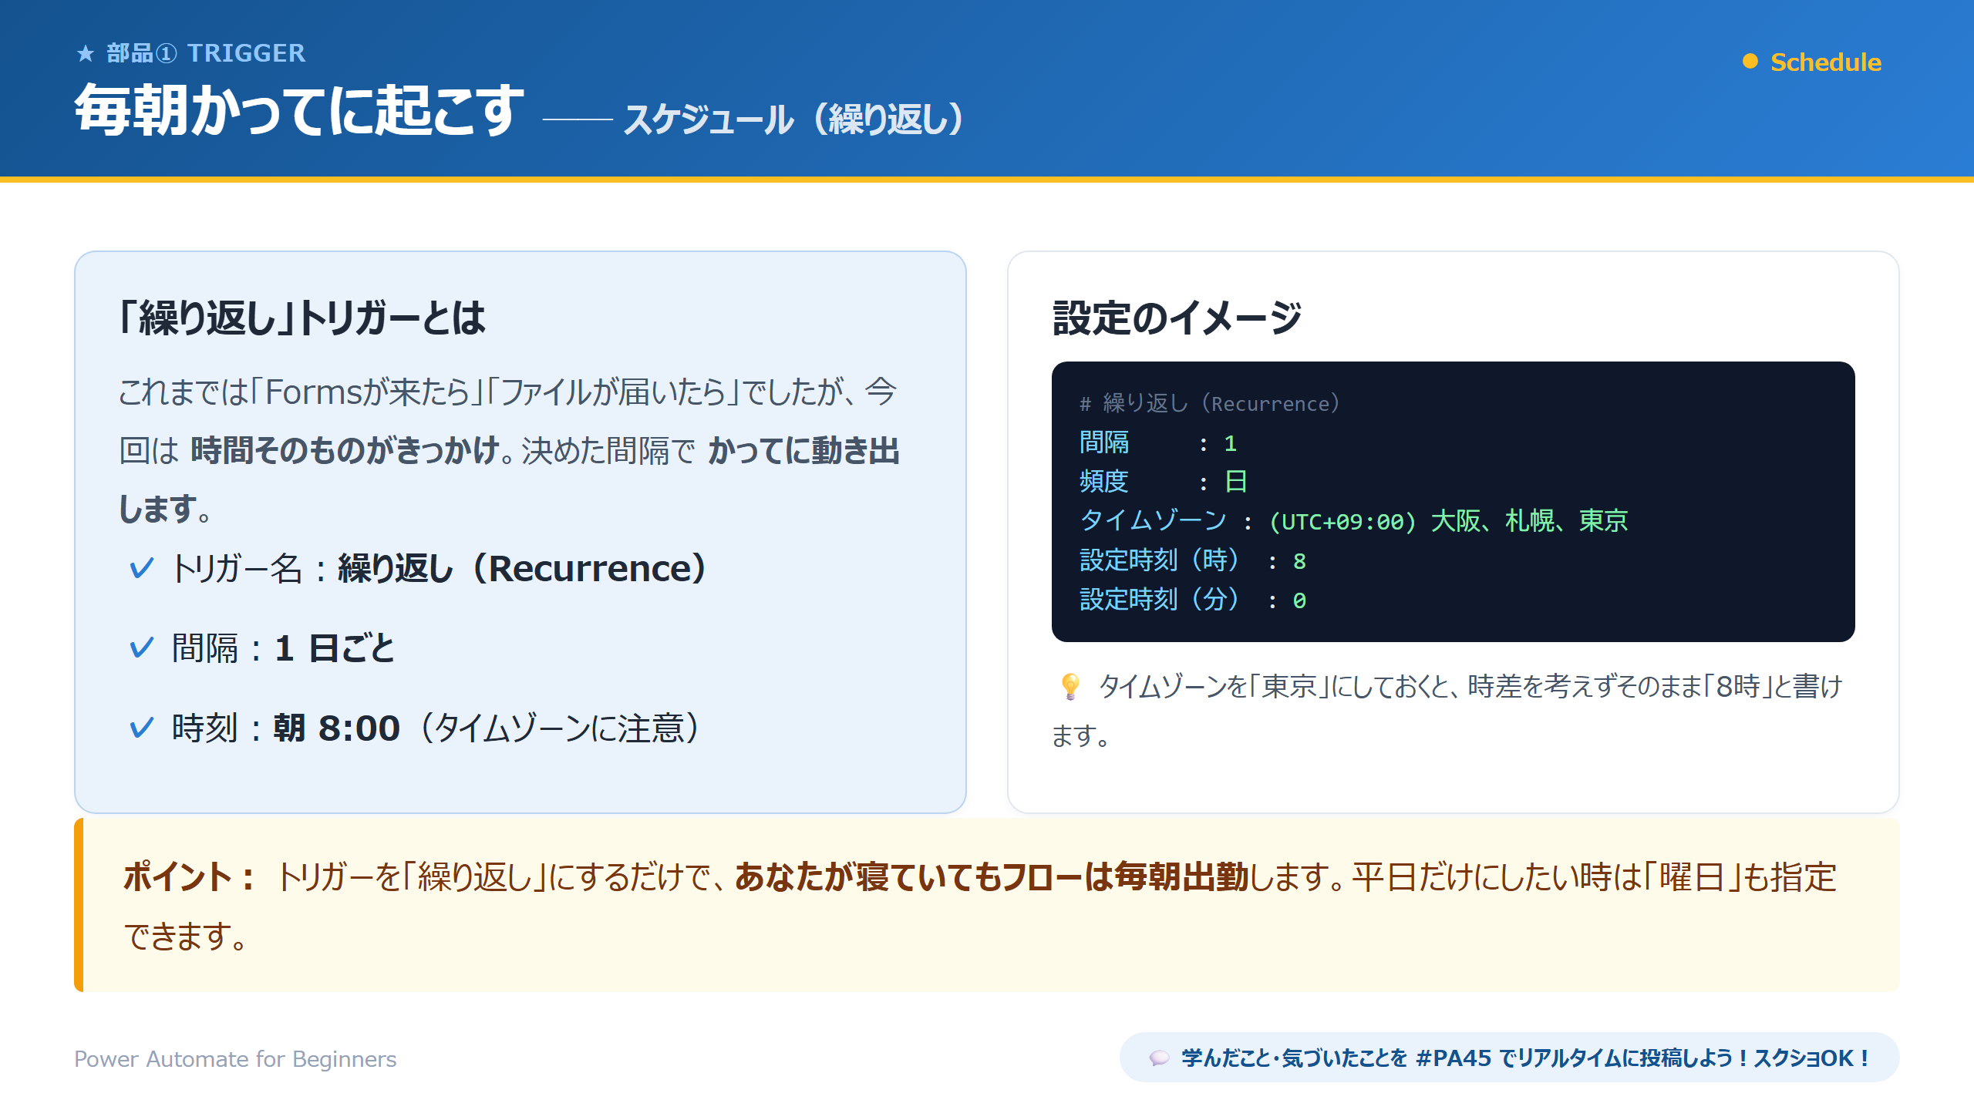Click the heading 「繰り返し」トリガーとは
This screenshot has height=1110, width=1974.
(x=302, y=318)
